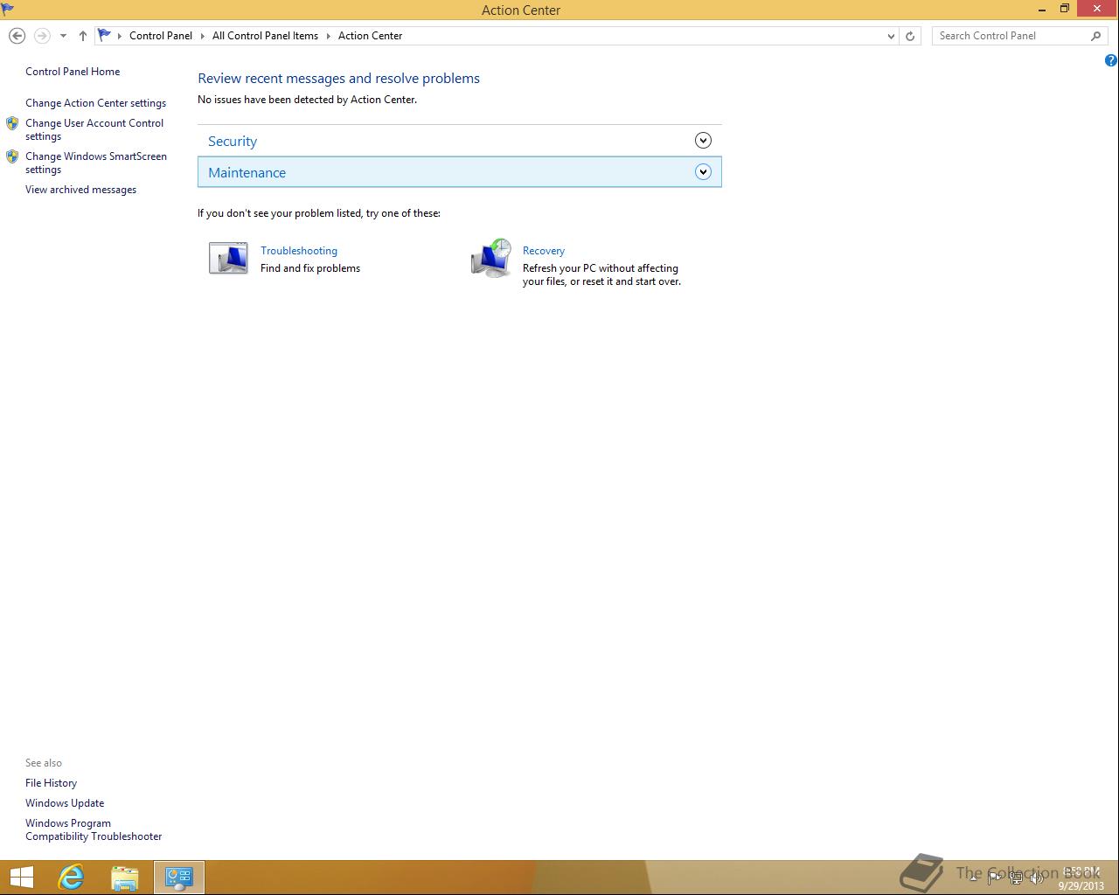Image resolution: width=1119 pixels, height=895 pixels.
Task: Select Control Panel breadcrumb
Action: [x=161, y=36]
